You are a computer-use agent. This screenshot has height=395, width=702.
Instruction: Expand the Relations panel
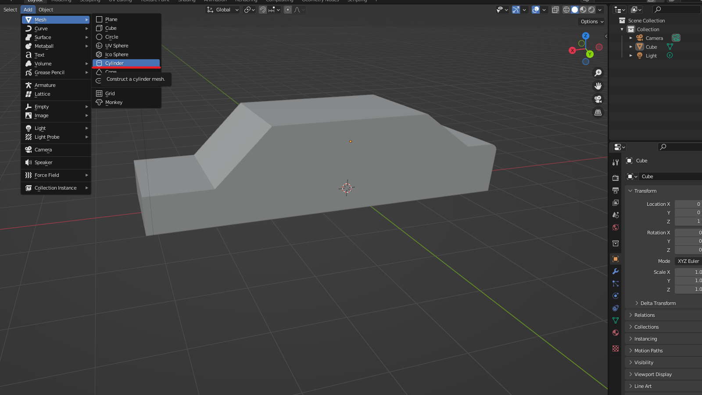click(663, 315)
